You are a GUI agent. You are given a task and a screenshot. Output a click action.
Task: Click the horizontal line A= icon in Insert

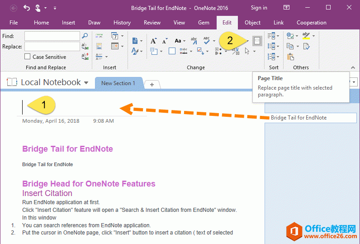(99, 57)
